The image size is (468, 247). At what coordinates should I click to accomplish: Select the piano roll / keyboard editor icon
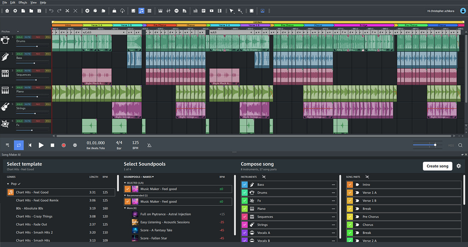161,11
